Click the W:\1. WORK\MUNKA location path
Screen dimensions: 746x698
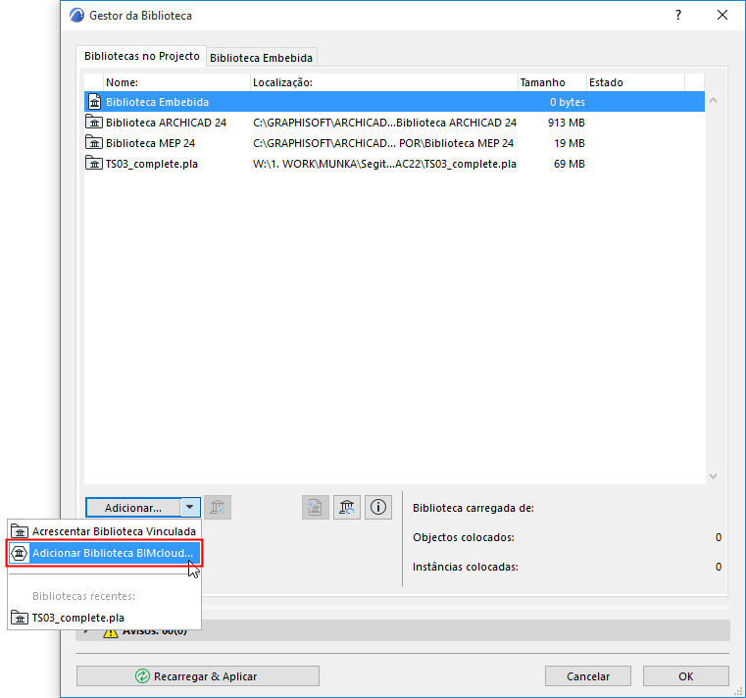[384, 164]
